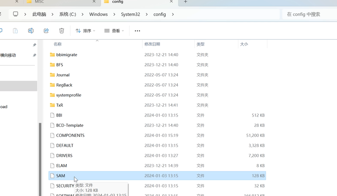The image size is (337, 196).
Task: Click the This PC monitor icon in the address bar
Action: pyautogui.click(x=15, y=14)
